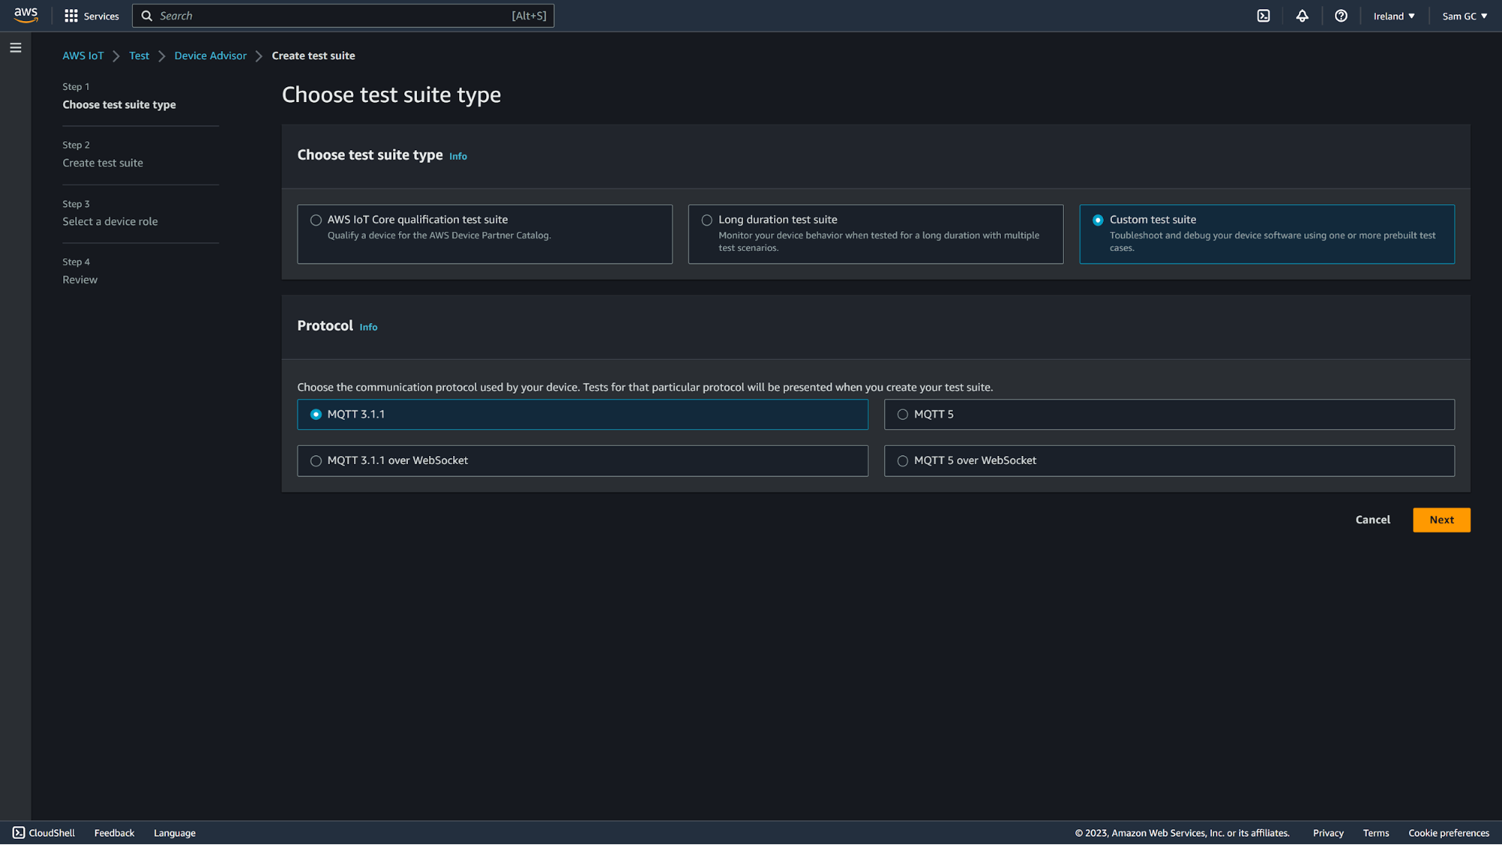Select MQTT 3.1.1 over WebSocket protocol
The height and width of the screenshot is (845, 1502).
316,461
